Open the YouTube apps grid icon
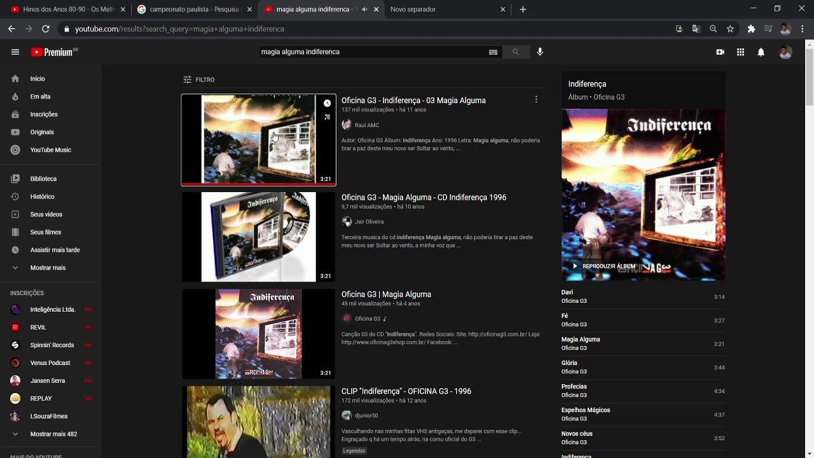 (740, 52)
